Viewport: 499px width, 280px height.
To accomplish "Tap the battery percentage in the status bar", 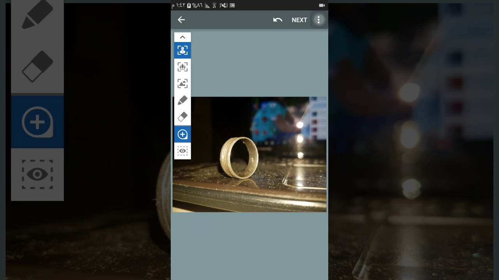I will (198, 5).
